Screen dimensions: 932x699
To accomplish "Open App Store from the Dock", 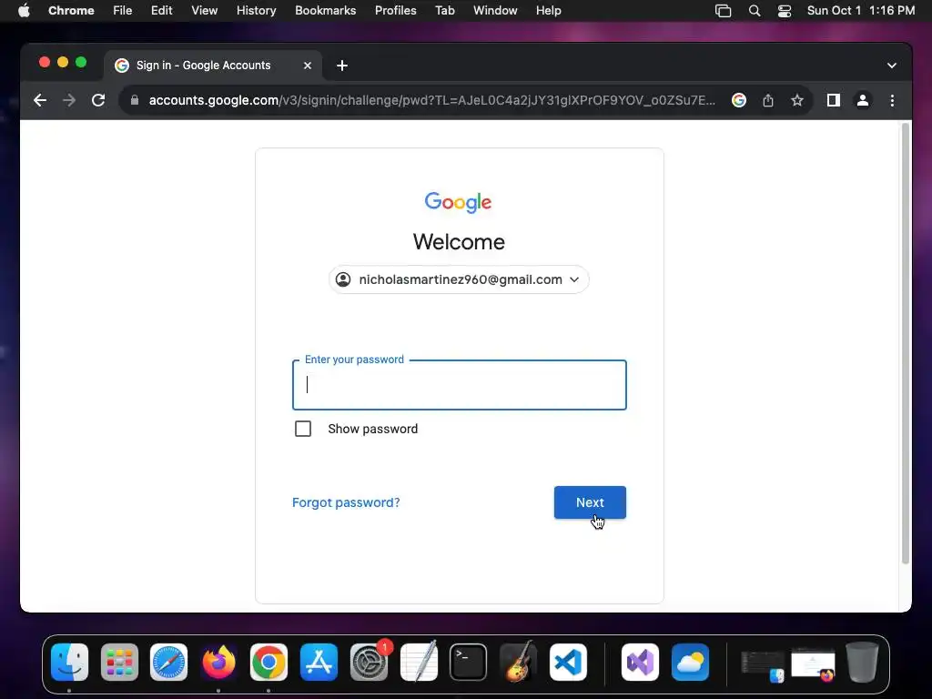I will pos(319,663).
